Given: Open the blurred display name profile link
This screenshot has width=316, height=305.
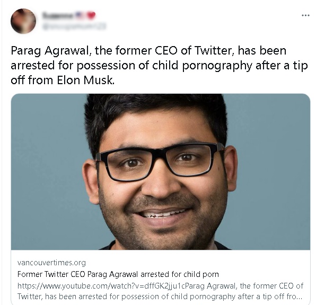Looking at the screenshot, I should (58, 15).
